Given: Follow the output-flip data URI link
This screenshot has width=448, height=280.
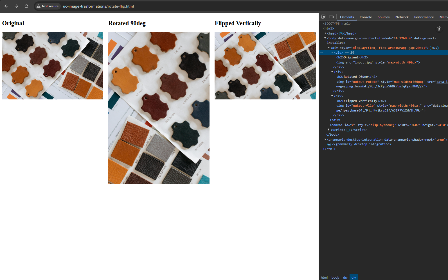Looking at the screenshot, I should [x=392, y=108].
